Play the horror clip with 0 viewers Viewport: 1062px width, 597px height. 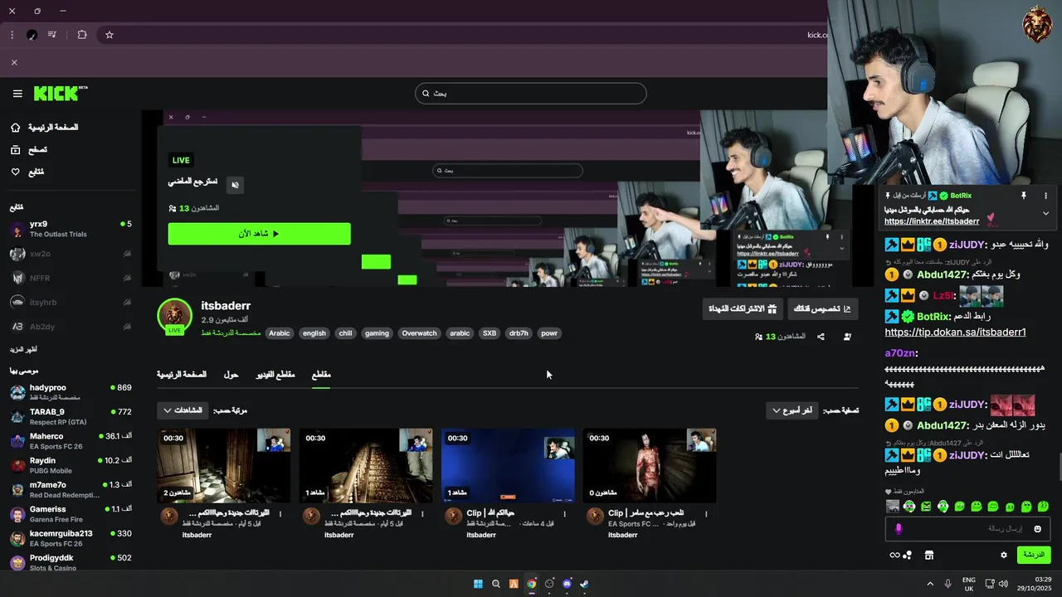(650, 465)
